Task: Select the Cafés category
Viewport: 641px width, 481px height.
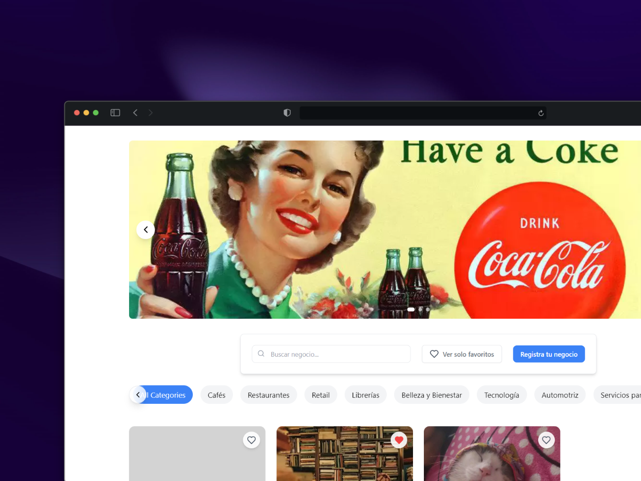Action: point(217,394)
